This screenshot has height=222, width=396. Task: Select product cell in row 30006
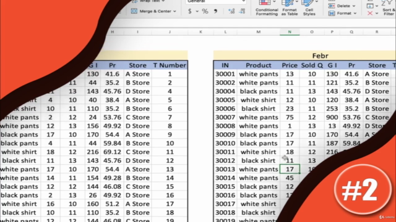259,109
